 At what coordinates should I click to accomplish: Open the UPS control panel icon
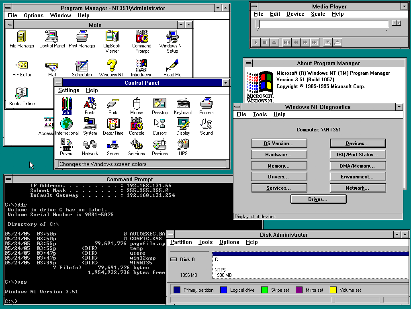pos(183,145)
